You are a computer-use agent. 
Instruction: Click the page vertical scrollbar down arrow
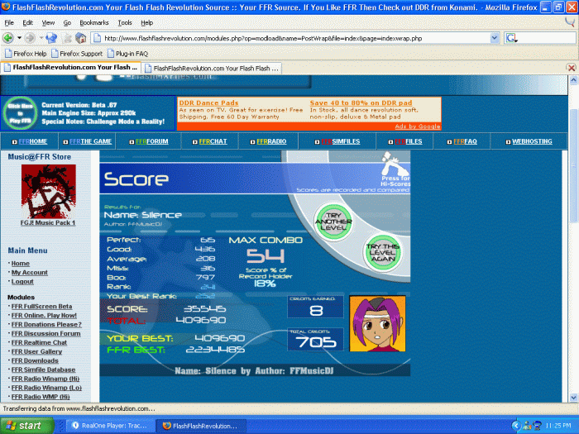pos(573,398)
